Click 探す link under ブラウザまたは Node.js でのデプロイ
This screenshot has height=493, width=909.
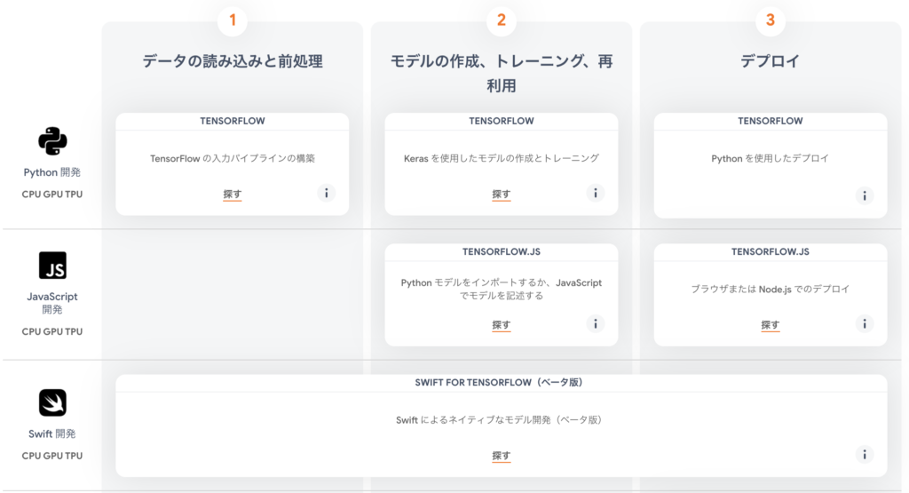coord(771,325)
